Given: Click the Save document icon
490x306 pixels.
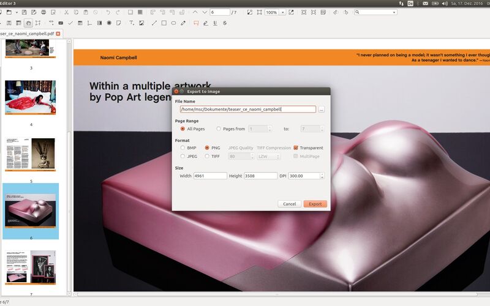Looking at the screenshot, I should pyautogui.click(x=24, y=12).
